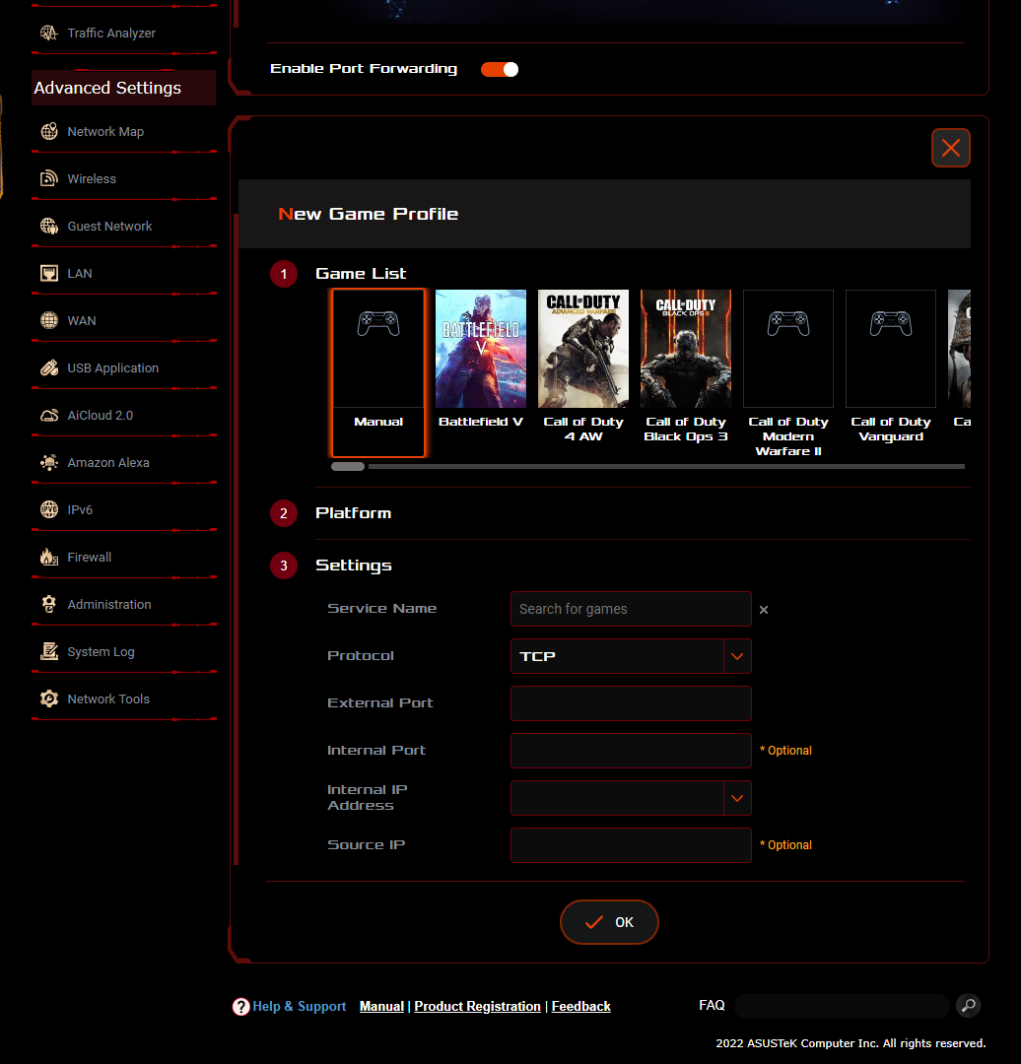Click the FAQ label in the footer
The image size is (1021, 1064).
point(712,1005)
